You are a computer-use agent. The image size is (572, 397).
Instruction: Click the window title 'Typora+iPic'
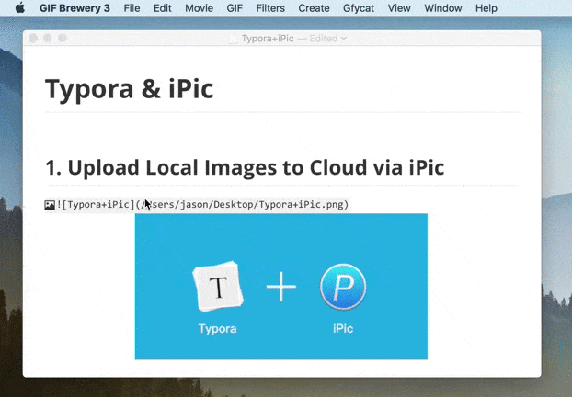[x=268, y=39]
